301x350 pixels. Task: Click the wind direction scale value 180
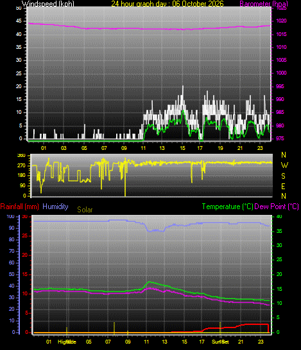tap(21, 176)
